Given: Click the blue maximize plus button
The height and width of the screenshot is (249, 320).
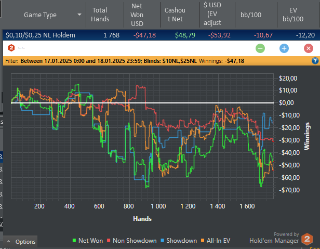Looking at the screenshot, I should point(284,48).
